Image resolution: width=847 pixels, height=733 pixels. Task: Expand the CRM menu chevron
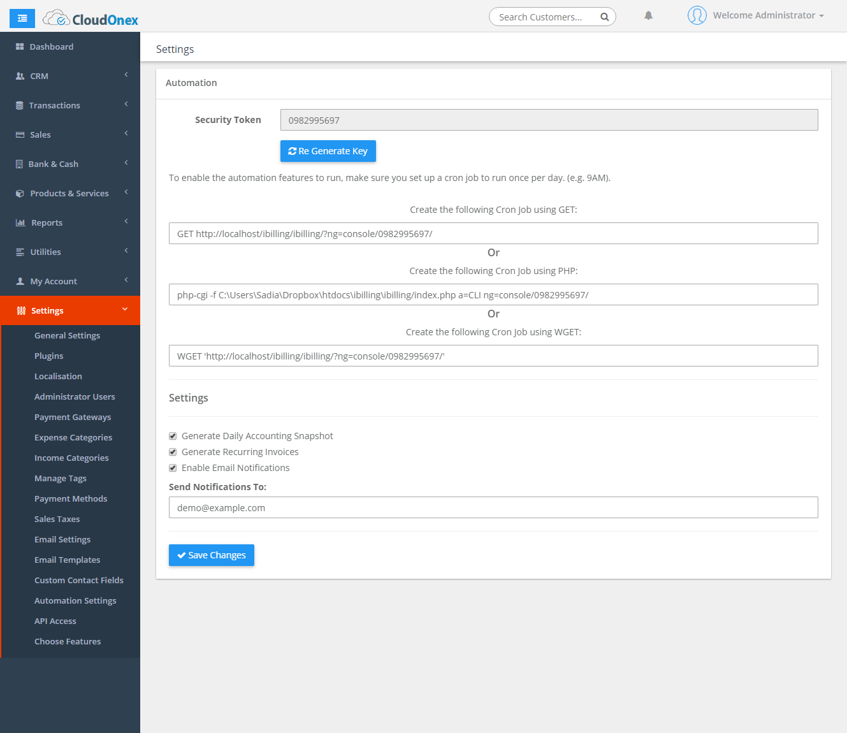126,75
